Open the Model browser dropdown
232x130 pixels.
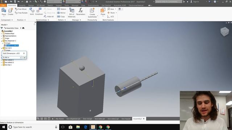tap(4, 25)
